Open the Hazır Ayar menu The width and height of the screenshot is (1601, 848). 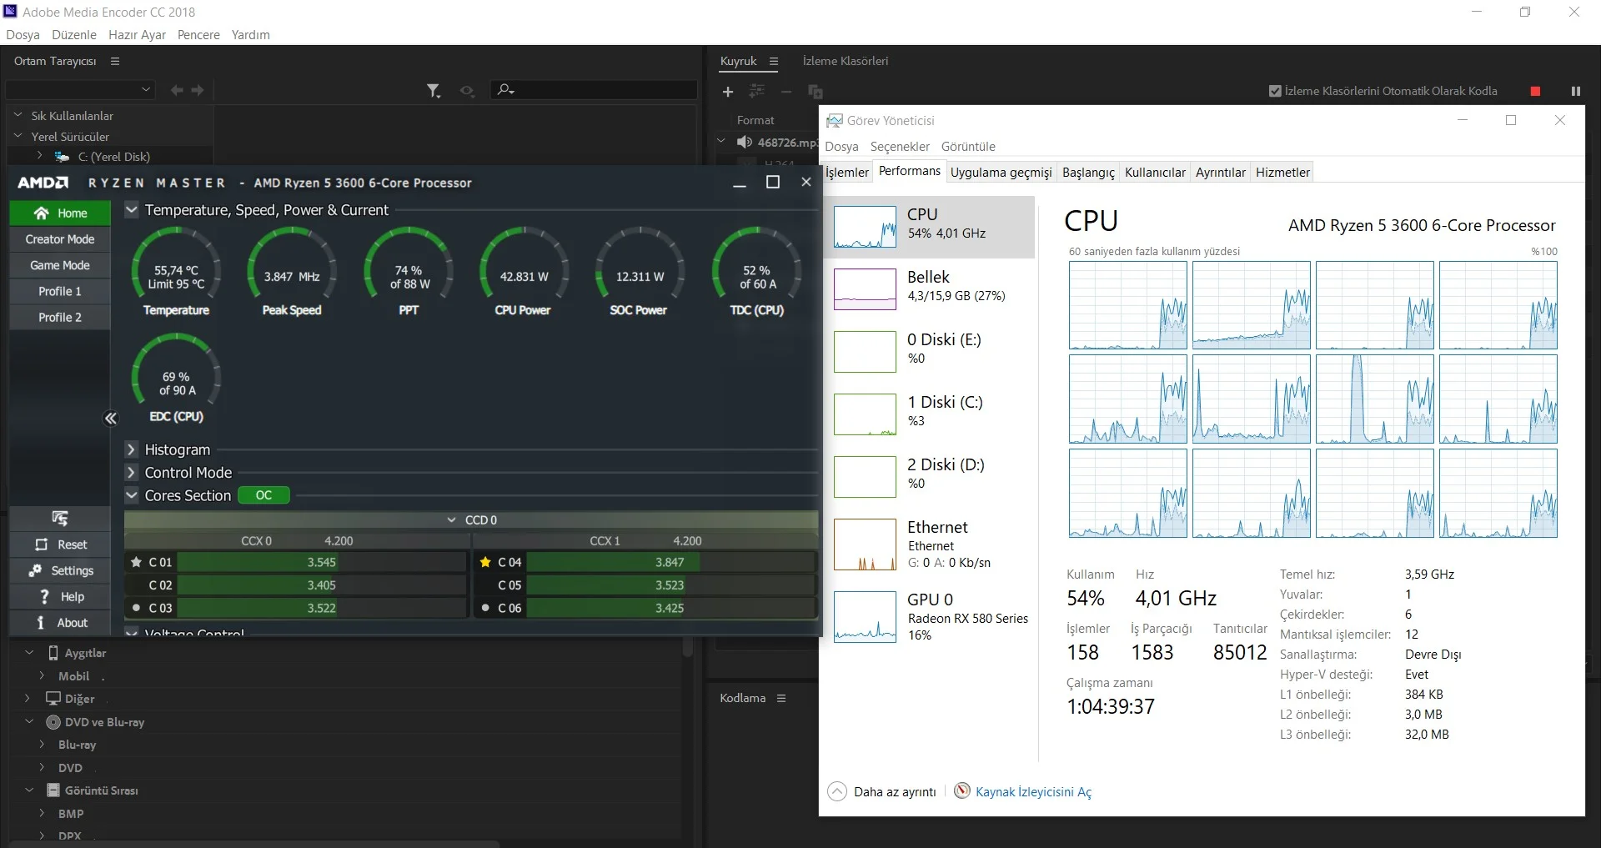(137, 35)
